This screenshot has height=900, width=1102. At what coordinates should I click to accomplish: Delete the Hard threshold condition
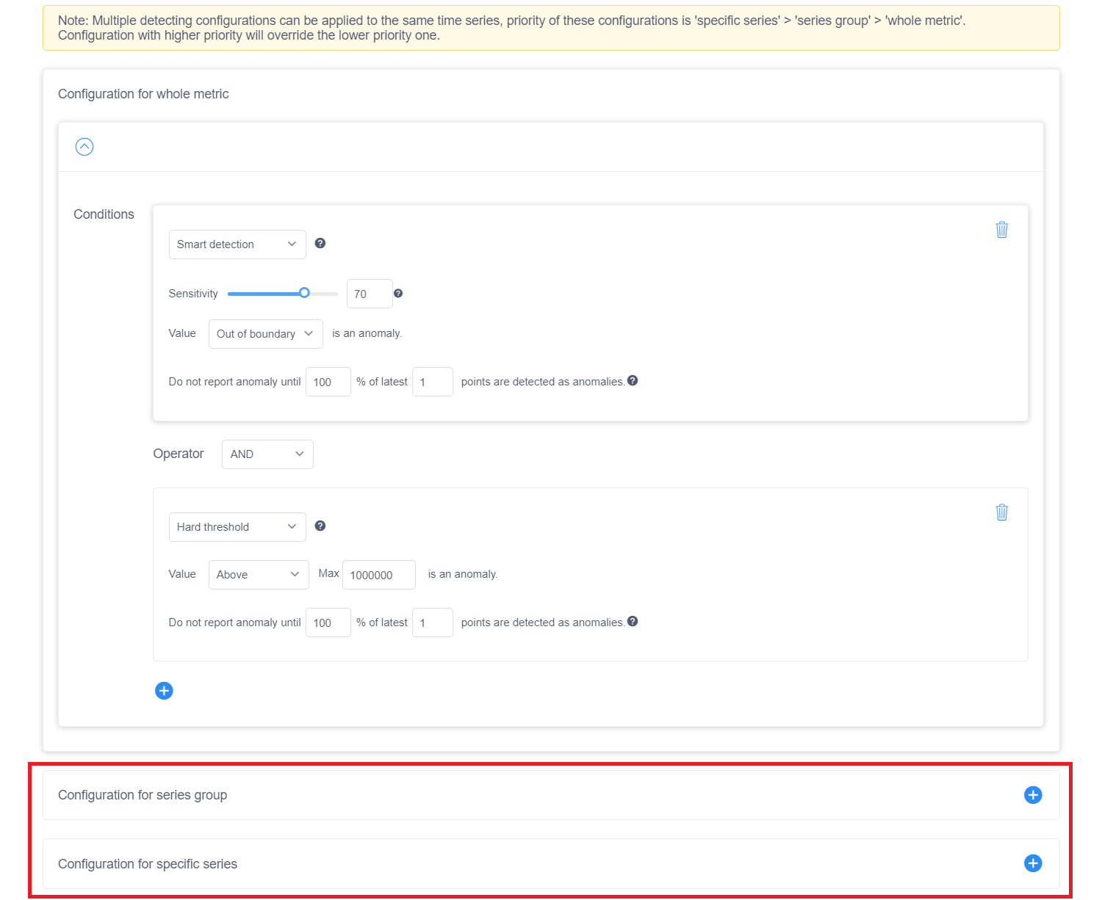coord(1001,512)
